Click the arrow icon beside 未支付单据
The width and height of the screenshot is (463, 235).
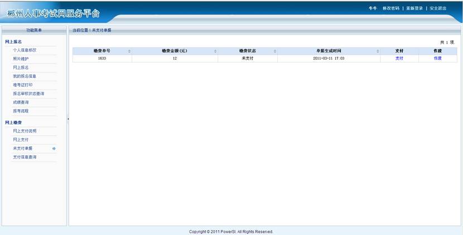pyautogui.click(x=54, y=149)
